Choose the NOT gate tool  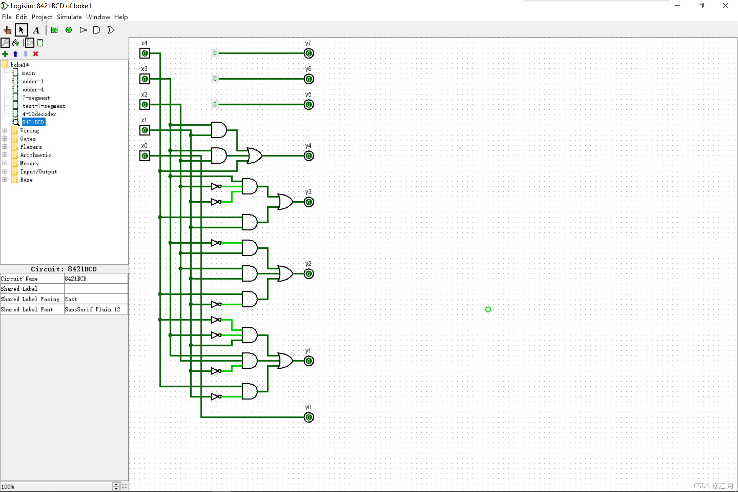(x=83, y=30)
